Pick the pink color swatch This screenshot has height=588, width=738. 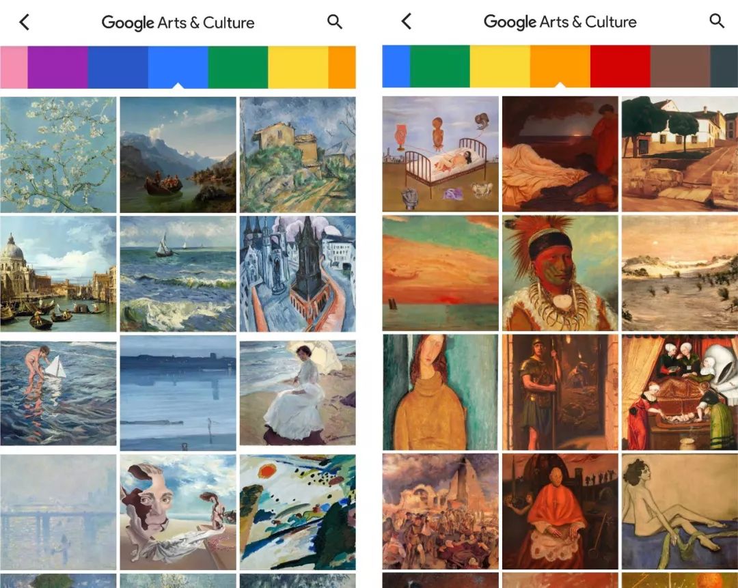(x=14, y=67)
